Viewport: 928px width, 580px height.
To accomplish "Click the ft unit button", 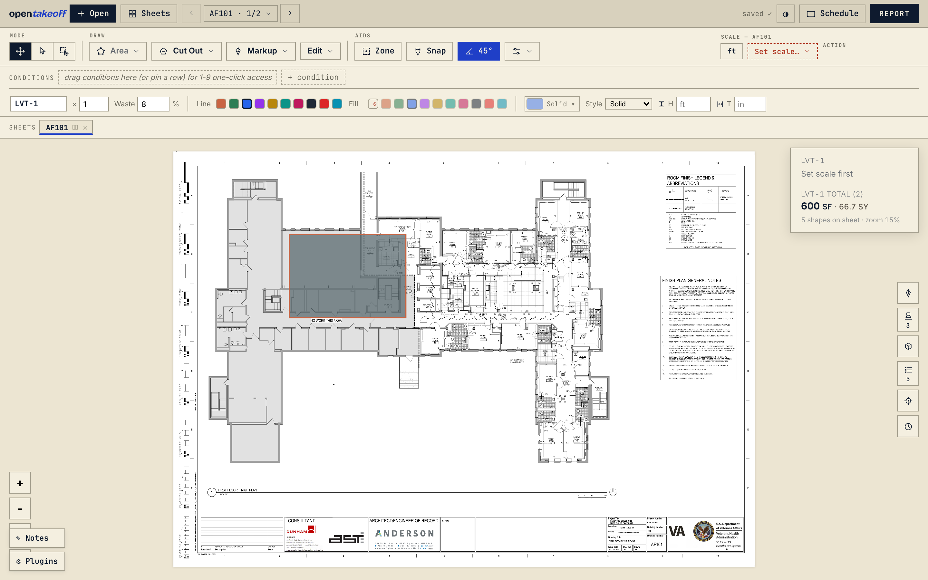I will tap(732, 51).
